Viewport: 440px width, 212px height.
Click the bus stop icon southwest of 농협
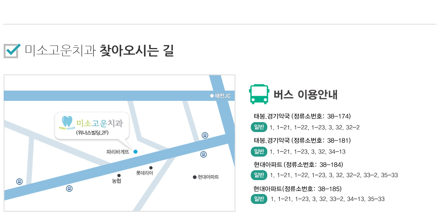pos(69,189)
